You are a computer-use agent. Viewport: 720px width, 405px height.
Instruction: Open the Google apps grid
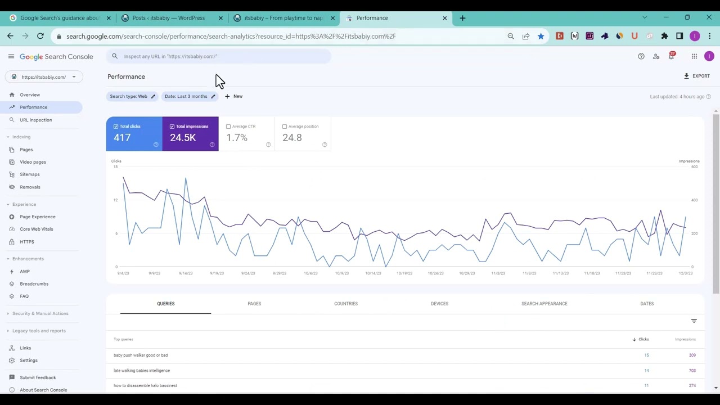coord(694,56)
